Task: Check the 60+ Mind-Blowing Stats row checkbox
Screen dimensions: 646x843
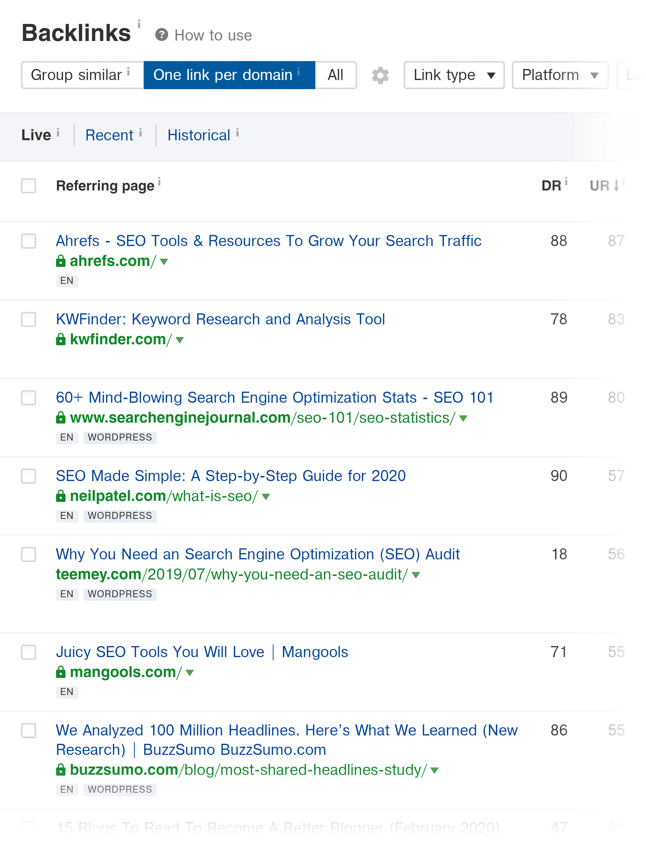Action: pos(28,398)
